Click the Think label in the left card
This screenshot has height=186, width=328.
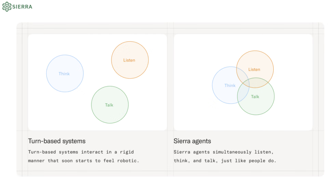click(64, 74)
